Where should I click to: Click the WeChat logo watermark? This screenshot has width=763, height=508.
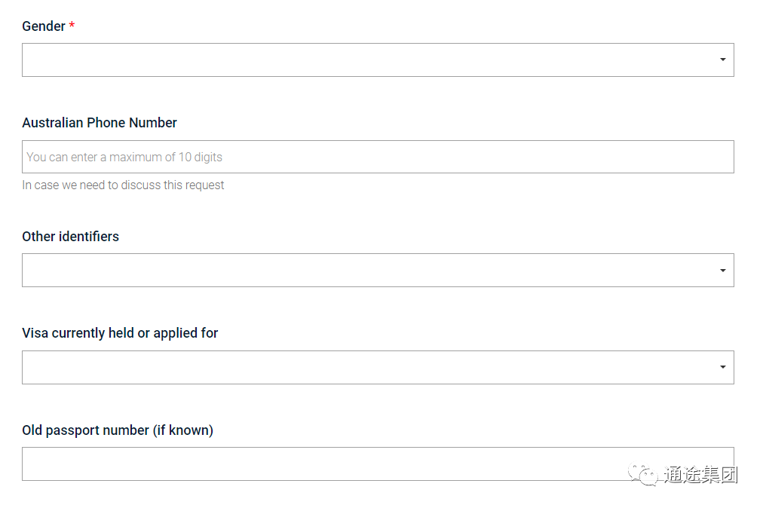[643, 474]
